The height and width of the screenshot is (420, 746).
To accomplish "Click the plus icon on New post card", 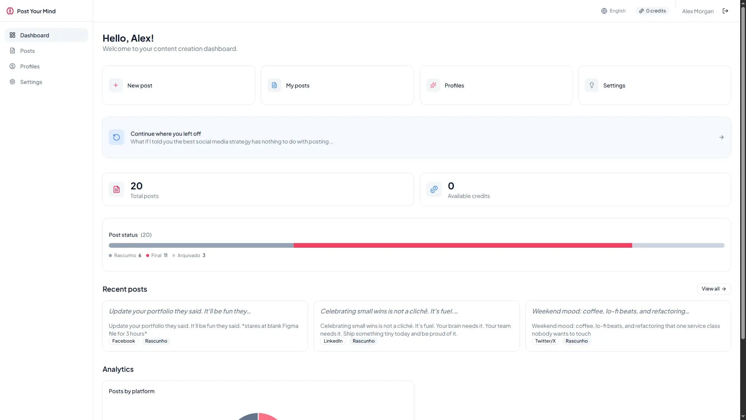I will (x=116, y=85).
